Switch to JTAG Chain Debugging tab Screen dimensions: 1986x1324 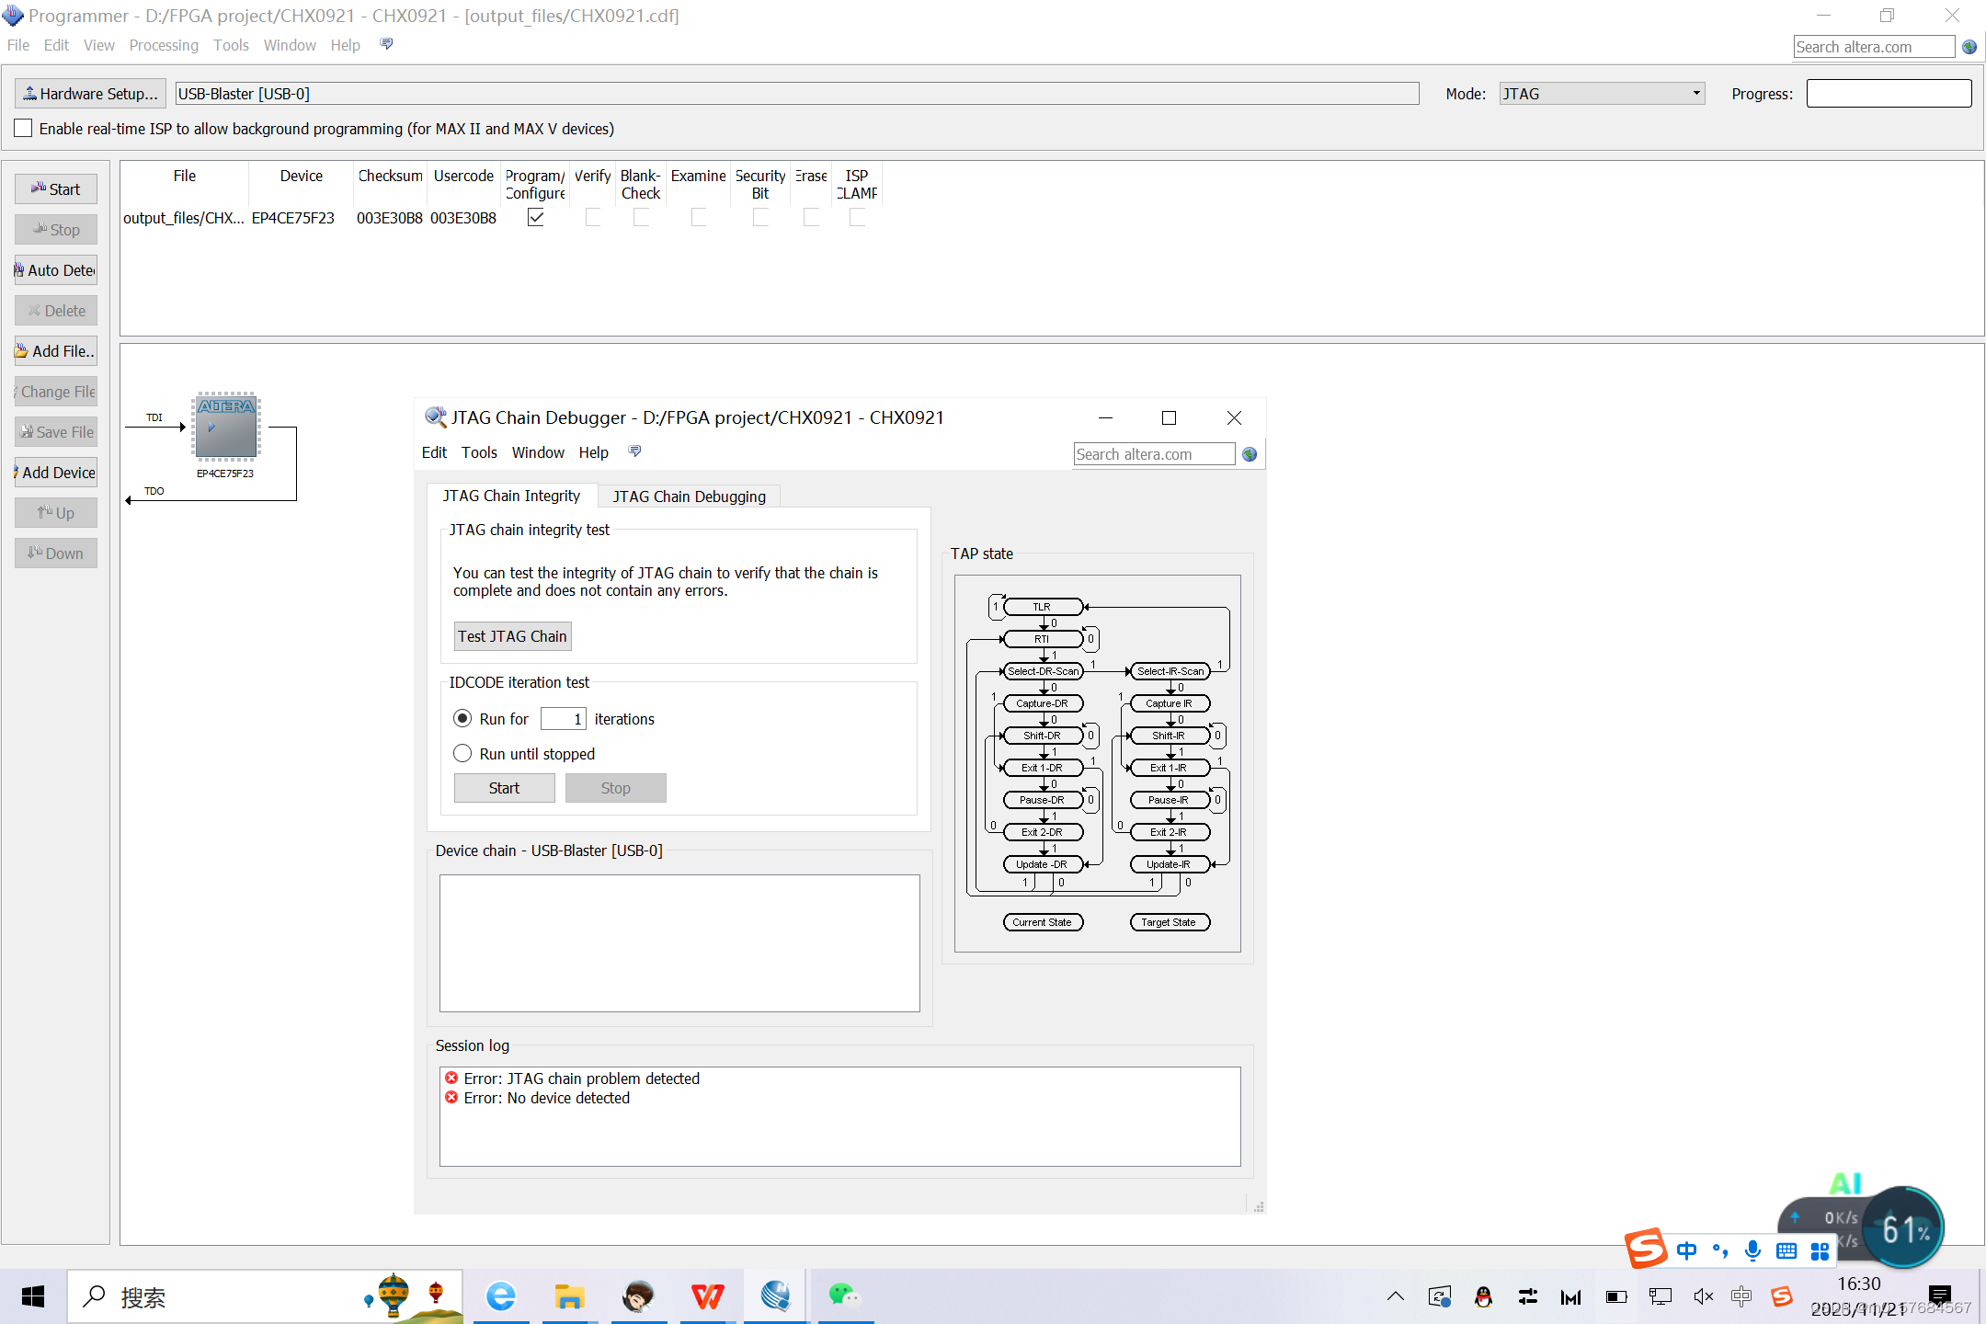(x=689, y=496)
